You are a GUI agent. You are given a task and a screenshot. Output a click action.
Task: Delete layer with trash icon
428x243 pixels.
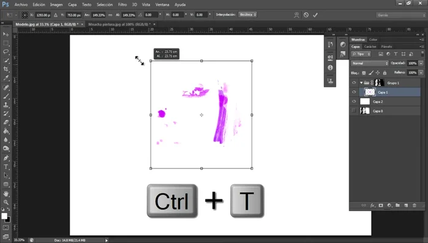point(415,206)
